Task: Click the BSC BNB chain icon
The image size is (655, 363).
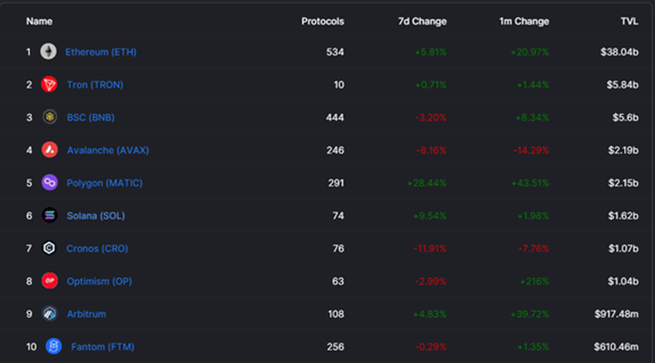Action: 49,117
